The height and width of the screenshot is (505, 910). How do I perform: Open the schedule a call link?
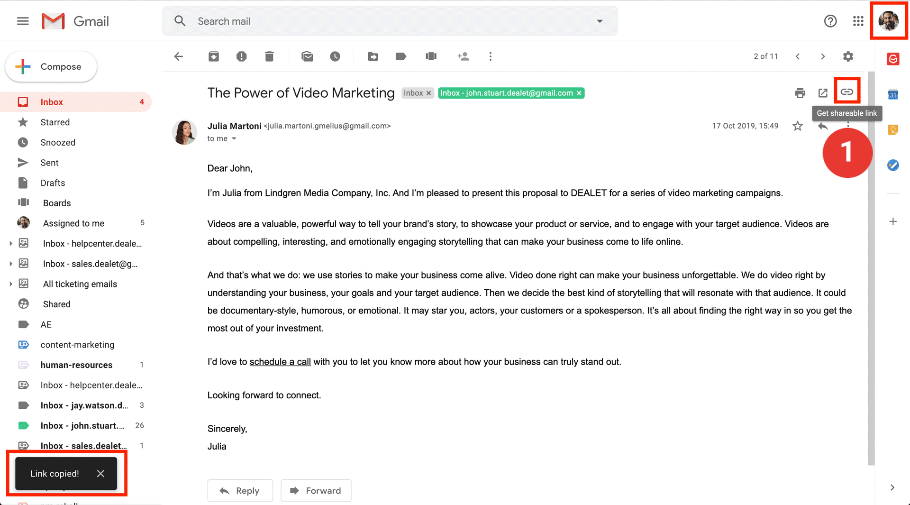click(x=280, y=362)
